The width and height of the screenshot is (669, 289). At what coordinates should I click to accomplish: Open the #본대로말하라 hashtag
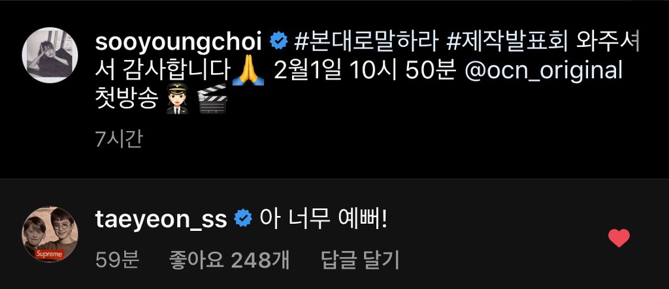point(367,42)
